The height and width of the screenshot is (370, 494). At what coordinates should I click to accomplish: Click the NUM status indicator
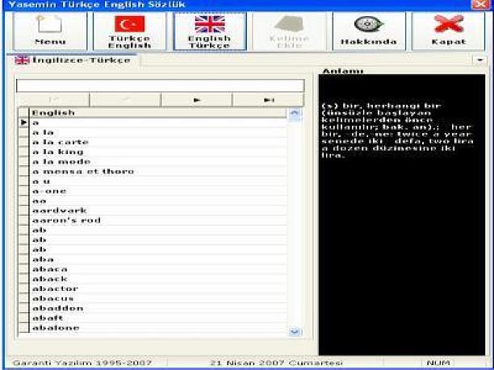point(438,363)
